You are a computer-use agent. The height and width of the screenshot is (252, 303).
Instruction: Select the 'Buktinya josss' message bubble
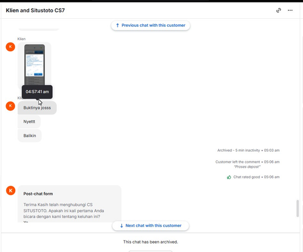pos(37,108)
